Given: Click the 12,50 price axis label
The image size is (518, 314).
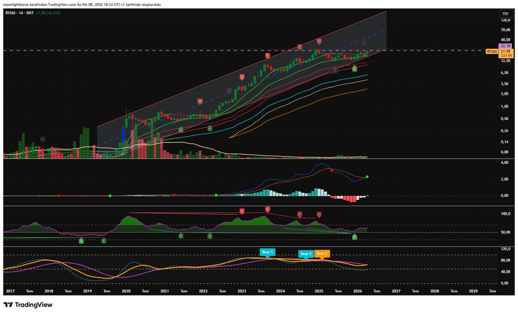Looking at the screenshot, I should (x=505, y=61).
